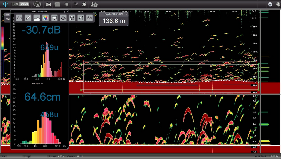Open the user profile icon

pos(94,4)
